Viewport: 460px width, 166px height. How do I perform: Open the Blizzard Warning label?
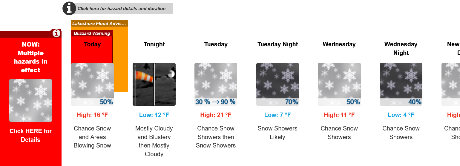[92, 33]
